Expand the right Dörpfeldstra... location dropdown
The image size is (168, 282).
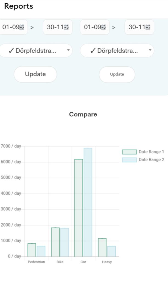click(117, 51)
